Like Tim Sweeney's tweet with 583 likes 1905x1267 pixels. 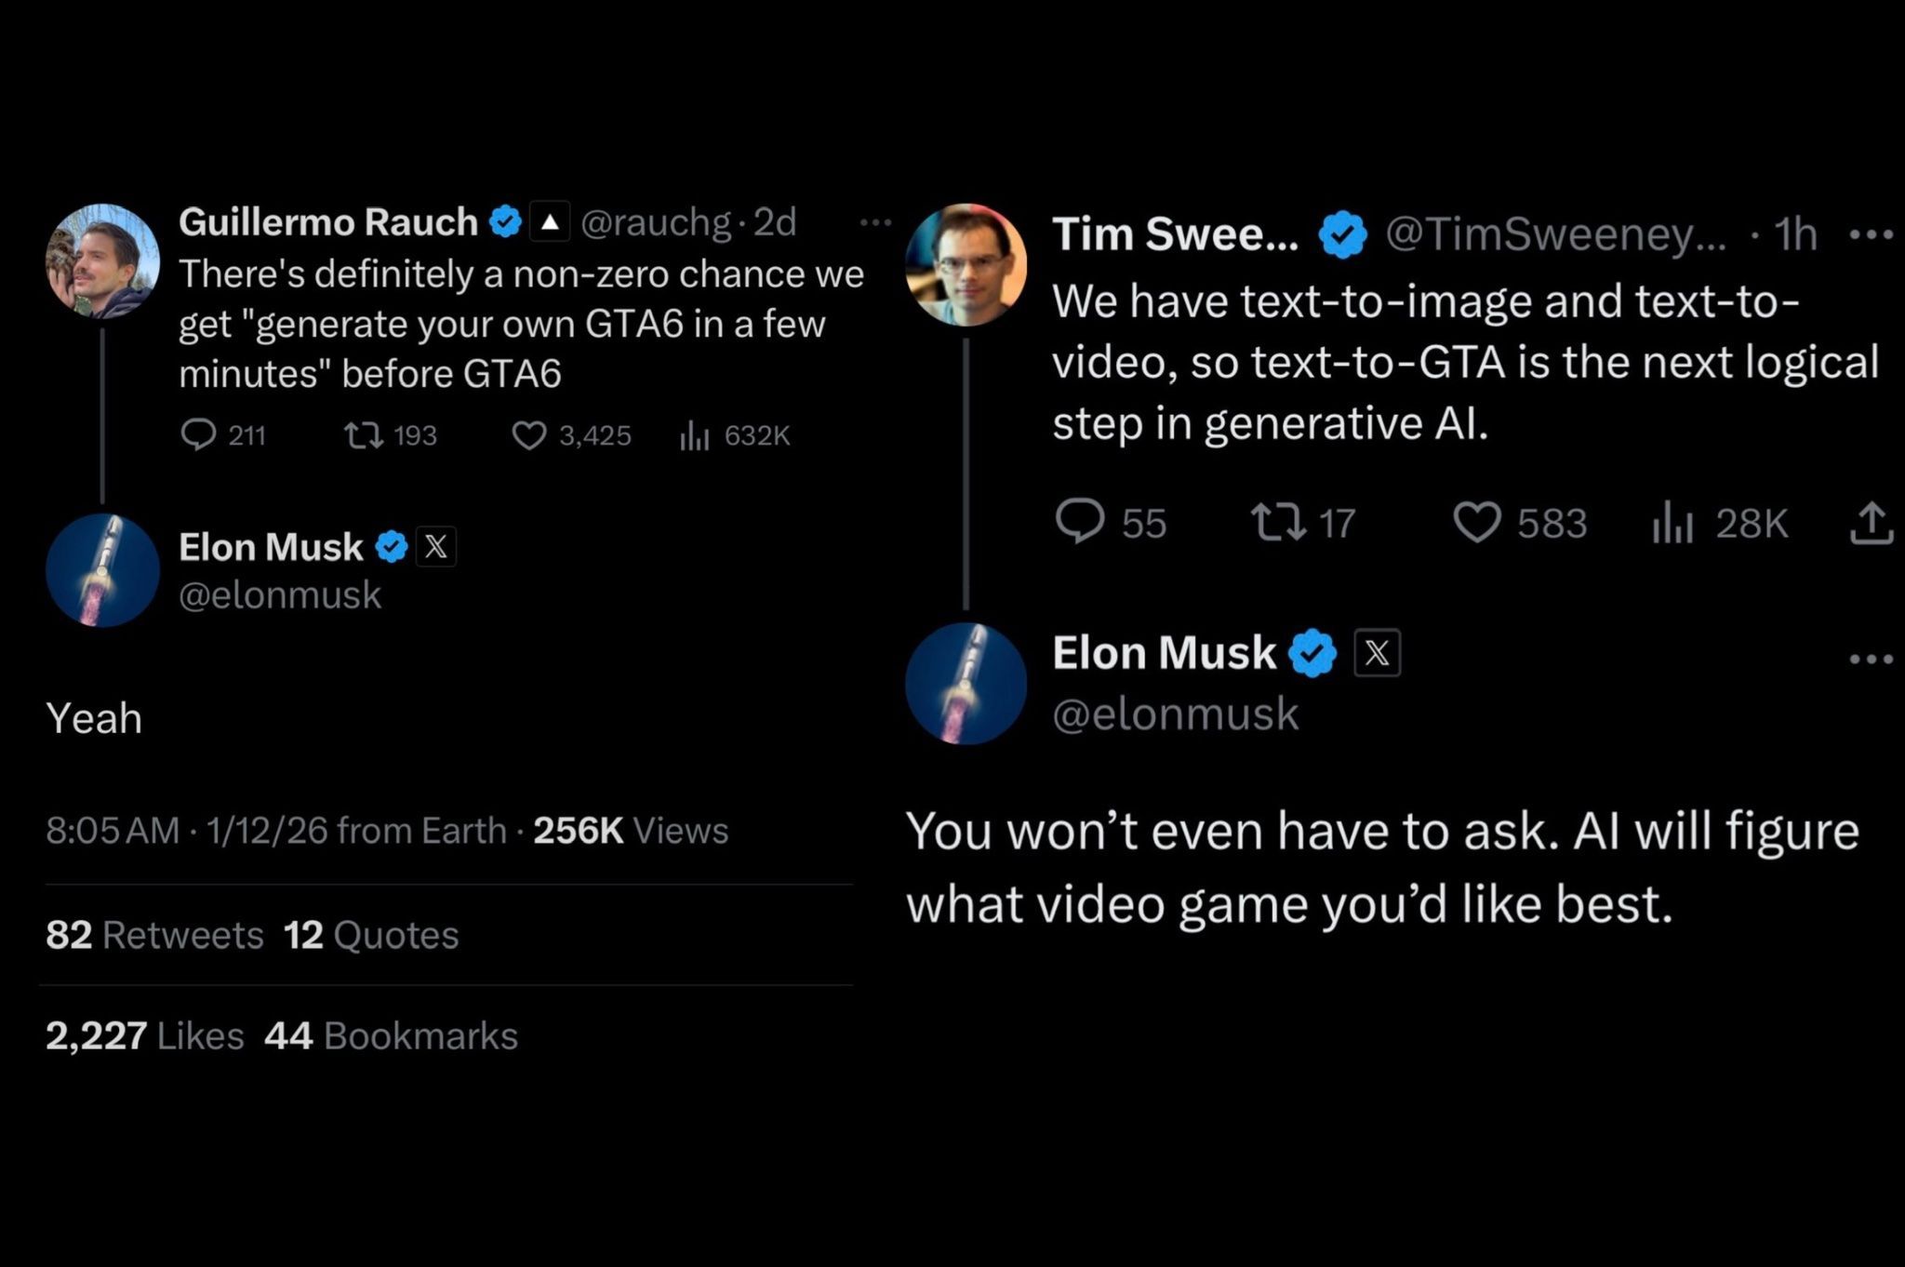click(x=1476, y=521)
